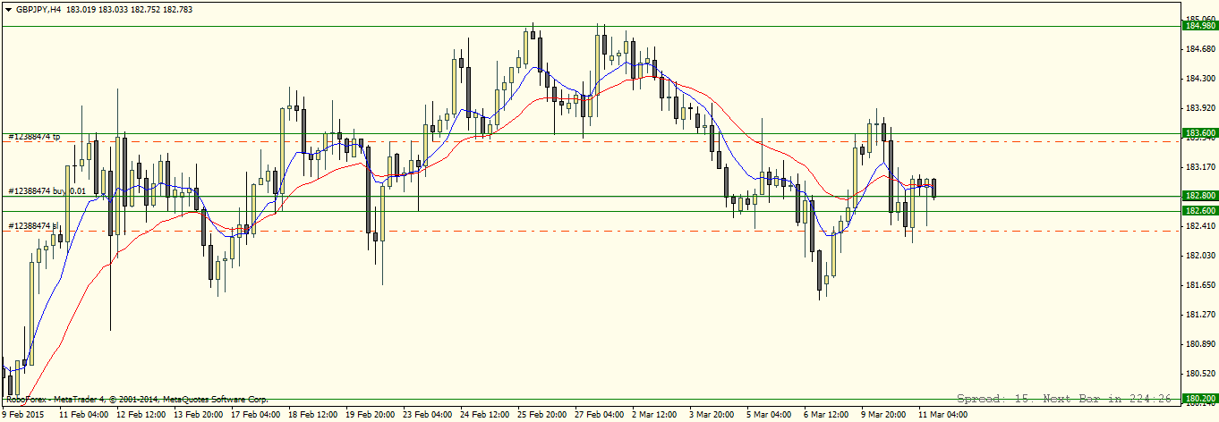Click the 19 Feb 20:00 time label
The height and width of the screenshot is (422, 1219).
click(371, 415)
